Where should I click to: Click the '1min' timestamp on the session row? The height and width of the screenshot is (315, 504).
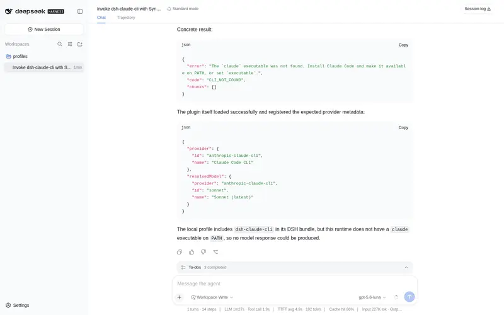click(77, 67)
